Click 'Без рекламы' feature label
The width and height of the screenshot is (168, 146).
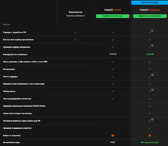[9, 69]
